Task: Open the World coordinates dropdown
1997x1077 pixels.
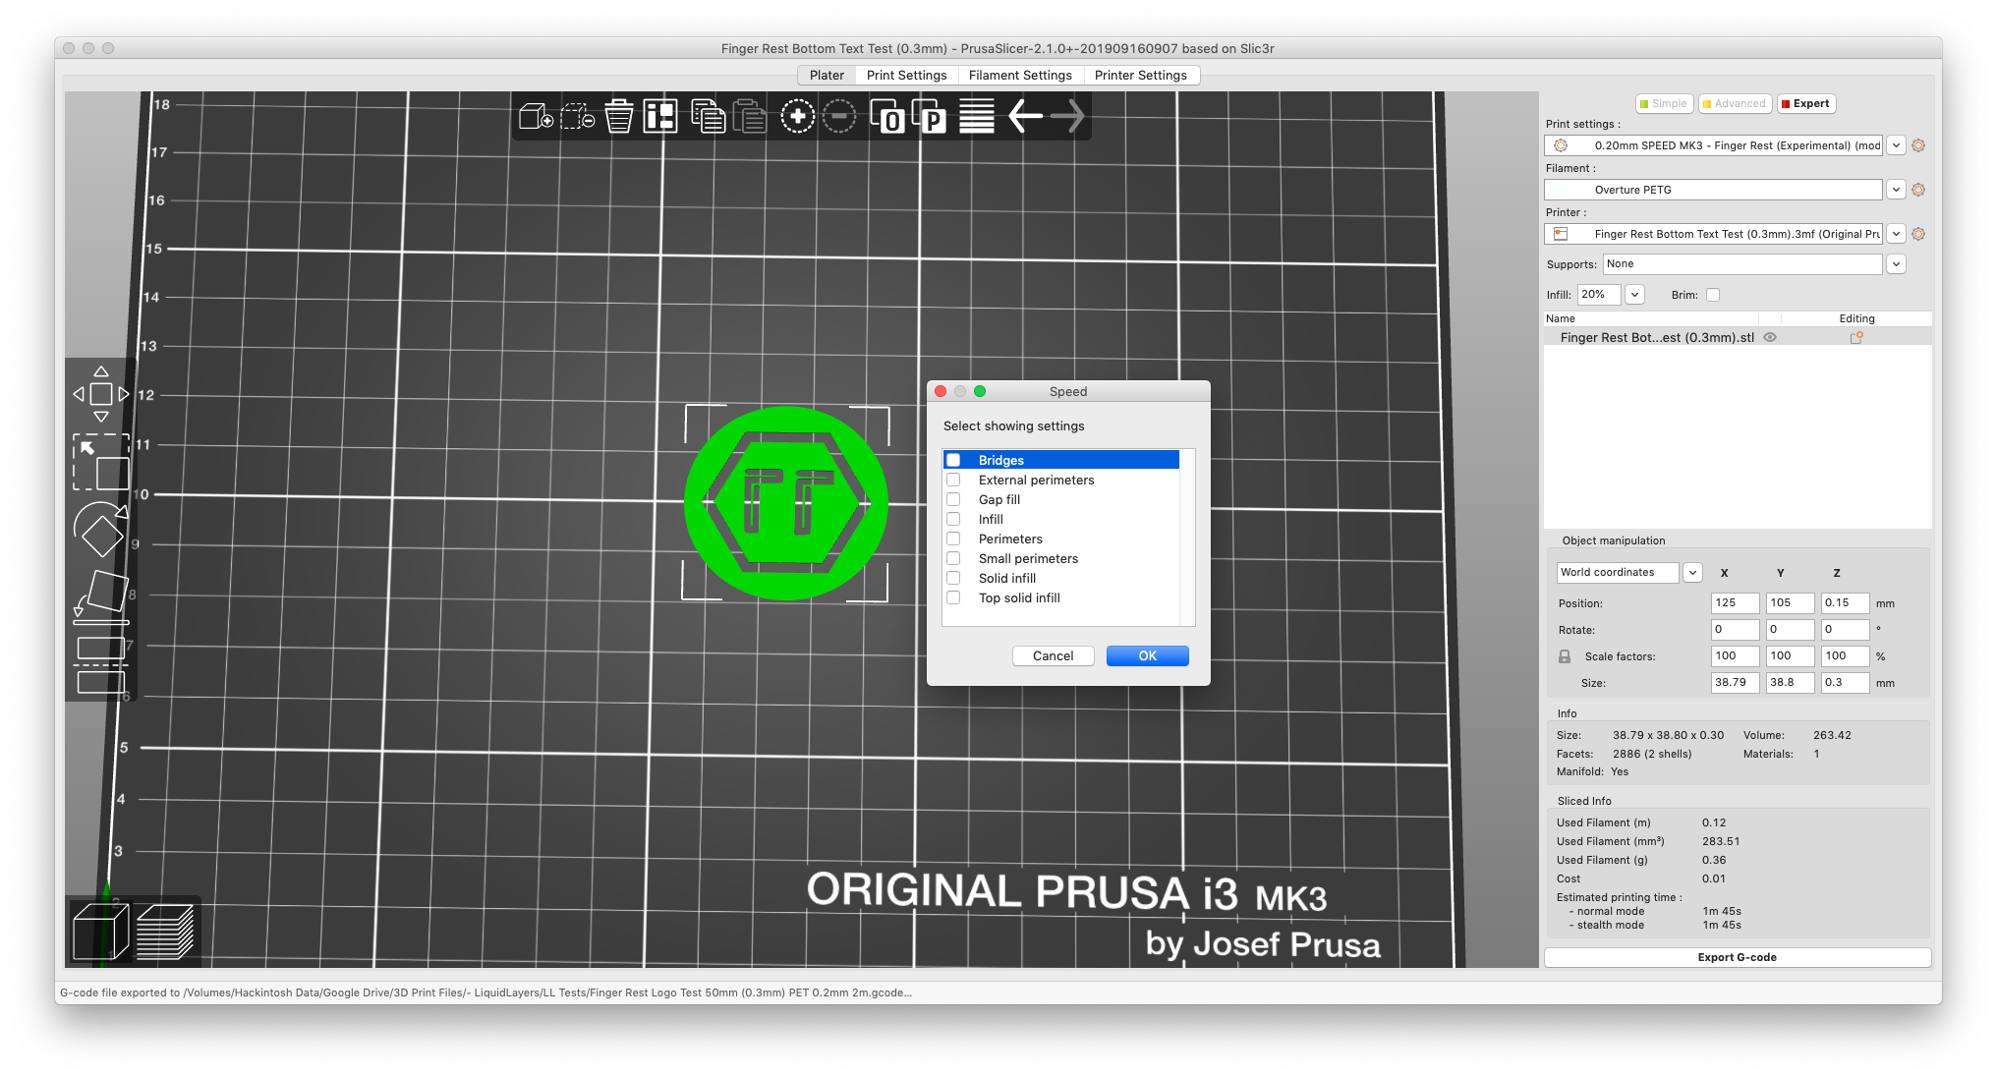Action: point(1692,573)
